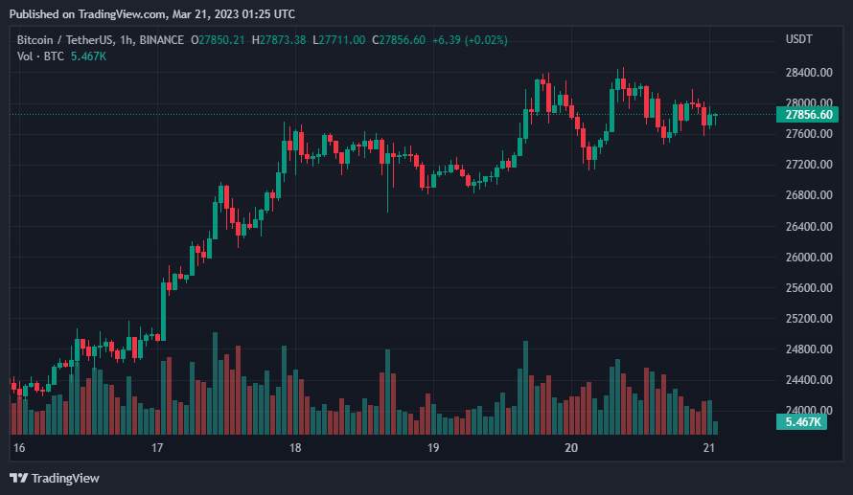853x495 pixels.
Task: Click the USDT currency label
Action: (x=798, y=39)
